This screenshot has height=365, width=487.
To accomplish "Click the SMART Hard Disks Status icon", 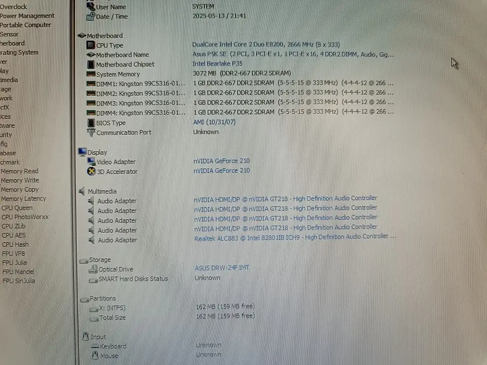I will [93, 280].
